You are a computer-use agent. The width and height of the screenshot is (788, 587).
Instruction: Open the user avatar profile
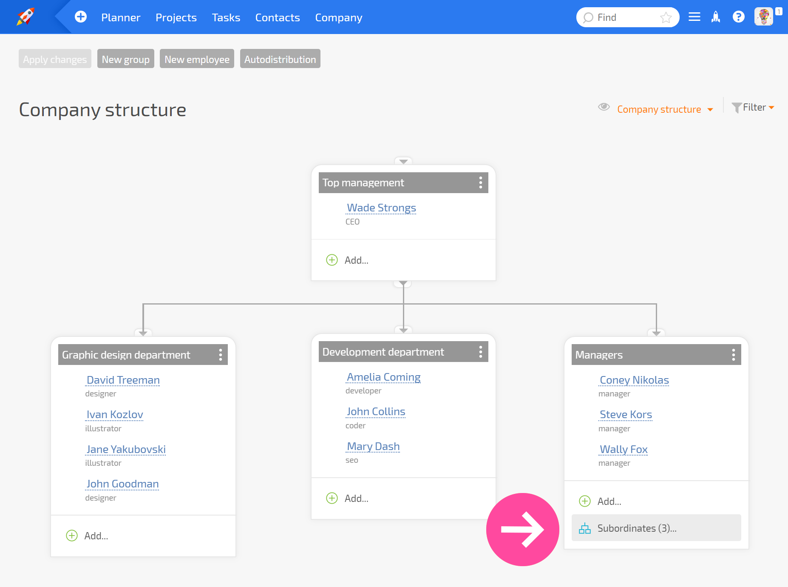click(764, 17)
